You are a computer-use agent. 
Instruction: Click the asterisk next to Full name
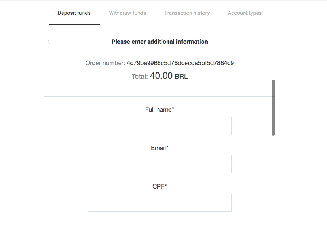[x=173, y=109]
